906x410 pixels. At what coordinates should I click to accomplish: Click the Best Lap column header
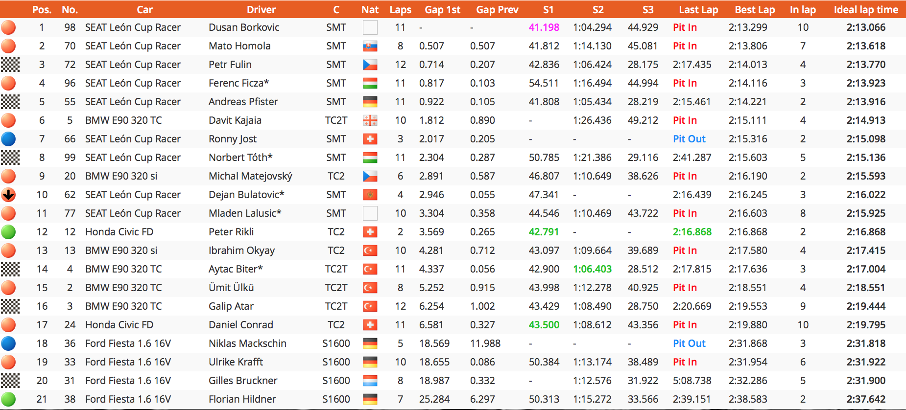pos(755,9)
